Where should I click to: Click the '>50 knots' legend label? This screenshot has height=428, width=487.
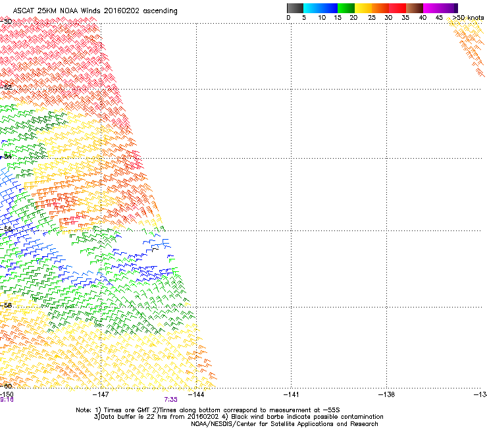pos(468,18)
